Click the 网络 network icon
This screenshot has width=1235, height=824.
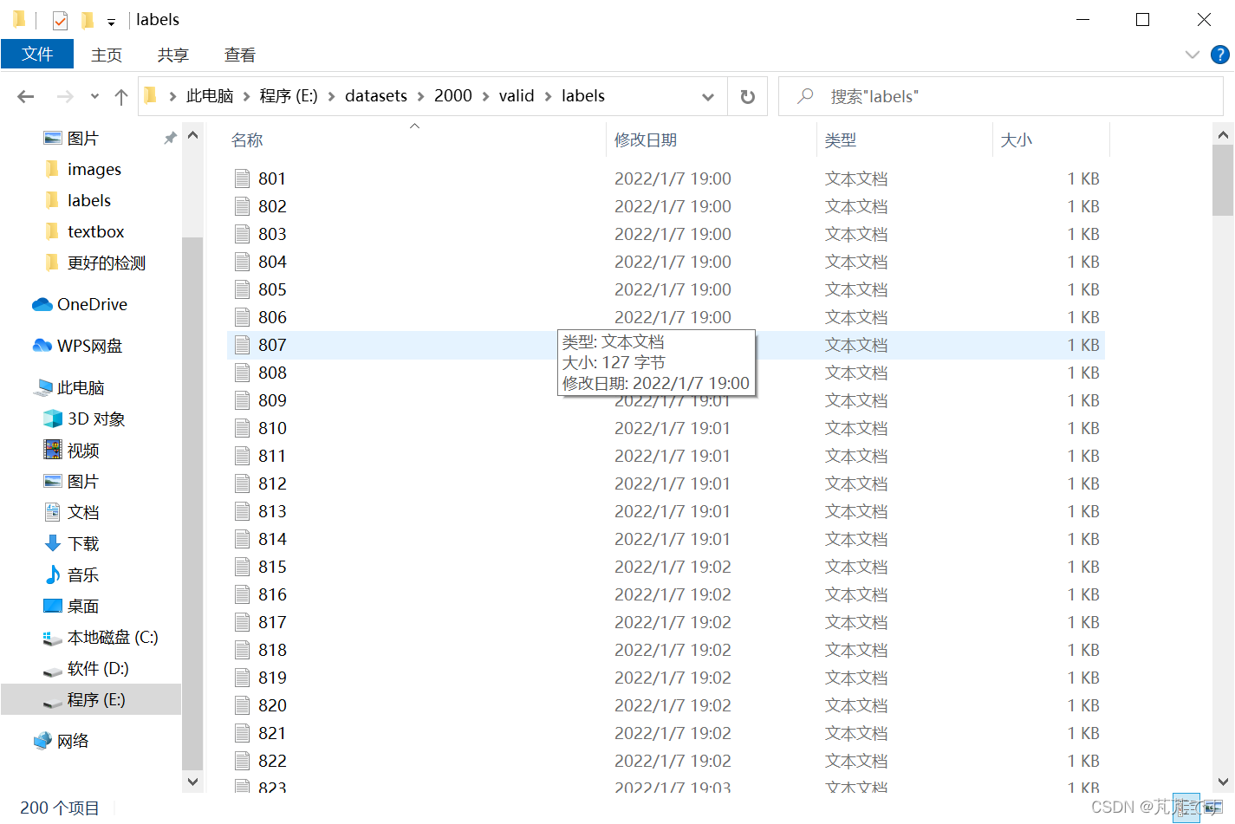tap(42, 741)
